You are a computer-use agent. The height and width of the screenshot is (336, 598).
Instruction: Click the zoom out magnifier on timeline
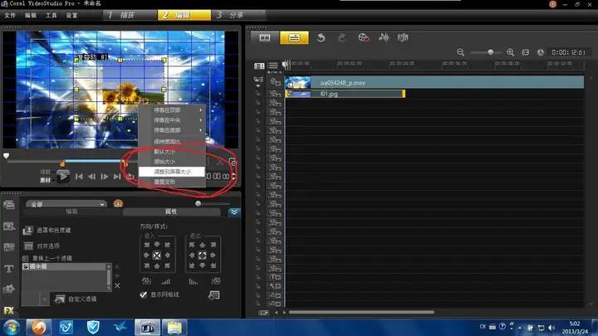[461, 52]
